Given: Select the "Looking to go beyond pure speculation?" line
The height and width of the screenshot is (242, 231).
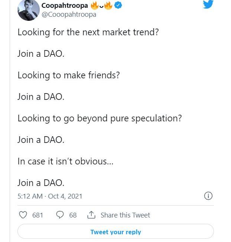Looking at the screenshot, I should coord(100,118).
